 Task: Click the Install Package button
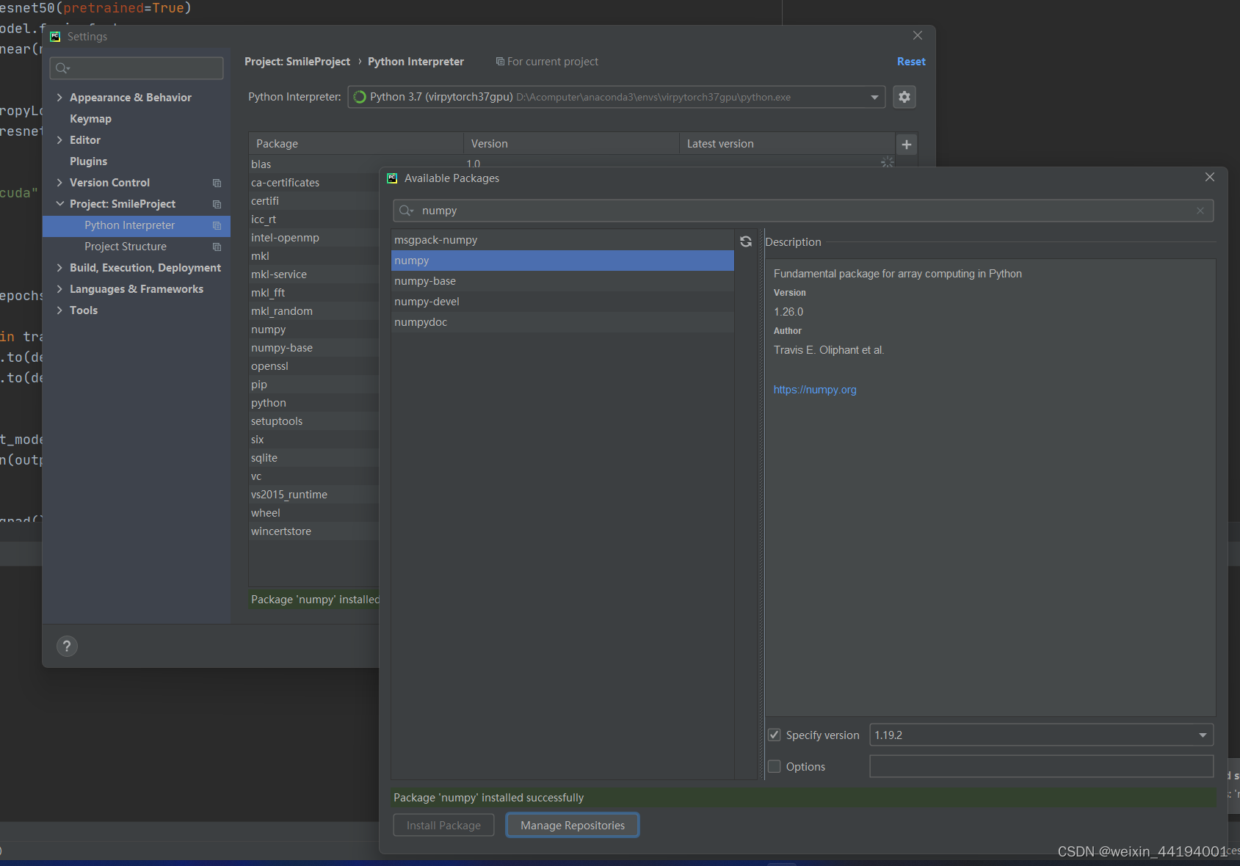pos(443,825)
